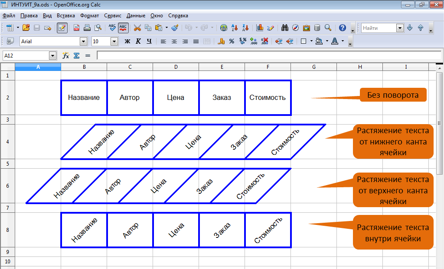Image resolution: width=444 pixels, height=269 pixels.
Task: Expand the font size dropdown
Action: [x=114, y=42]
